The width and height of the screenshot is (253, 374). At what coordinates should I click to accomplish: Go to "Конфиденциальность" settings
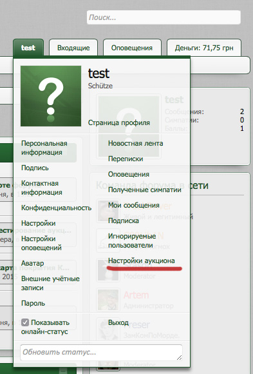(x=56, y=208)
